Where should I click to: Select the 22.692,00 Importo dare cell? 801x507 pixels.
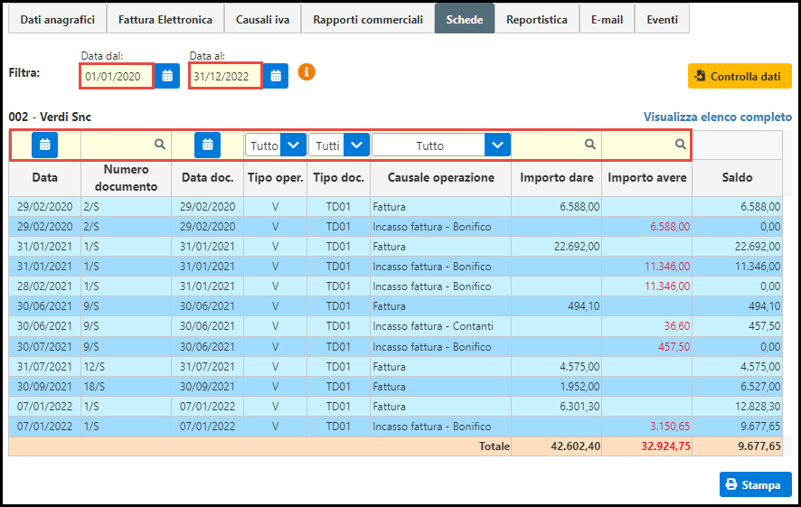click(x=556, y=247)
